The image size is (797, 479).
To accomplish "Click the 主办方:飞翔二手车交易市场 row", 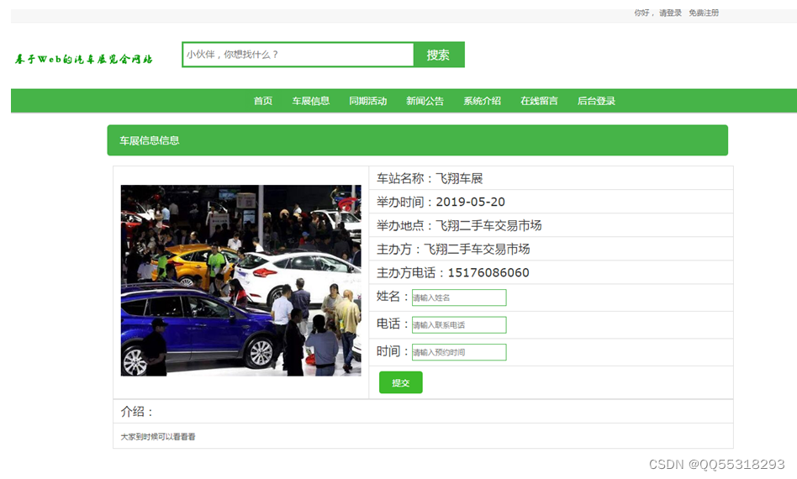I will 551,250.
